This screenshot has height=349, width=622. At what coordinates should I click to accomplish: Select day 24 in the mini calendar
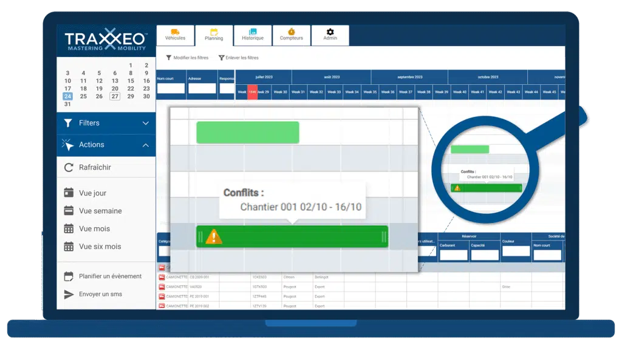67,96
